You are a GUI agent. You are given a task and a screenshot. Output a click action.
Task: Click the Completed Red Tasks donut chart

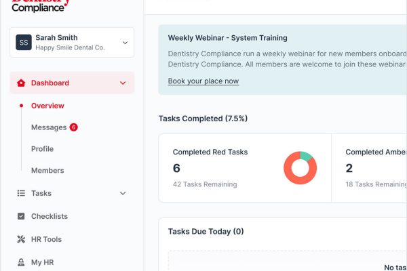(300, 168)
